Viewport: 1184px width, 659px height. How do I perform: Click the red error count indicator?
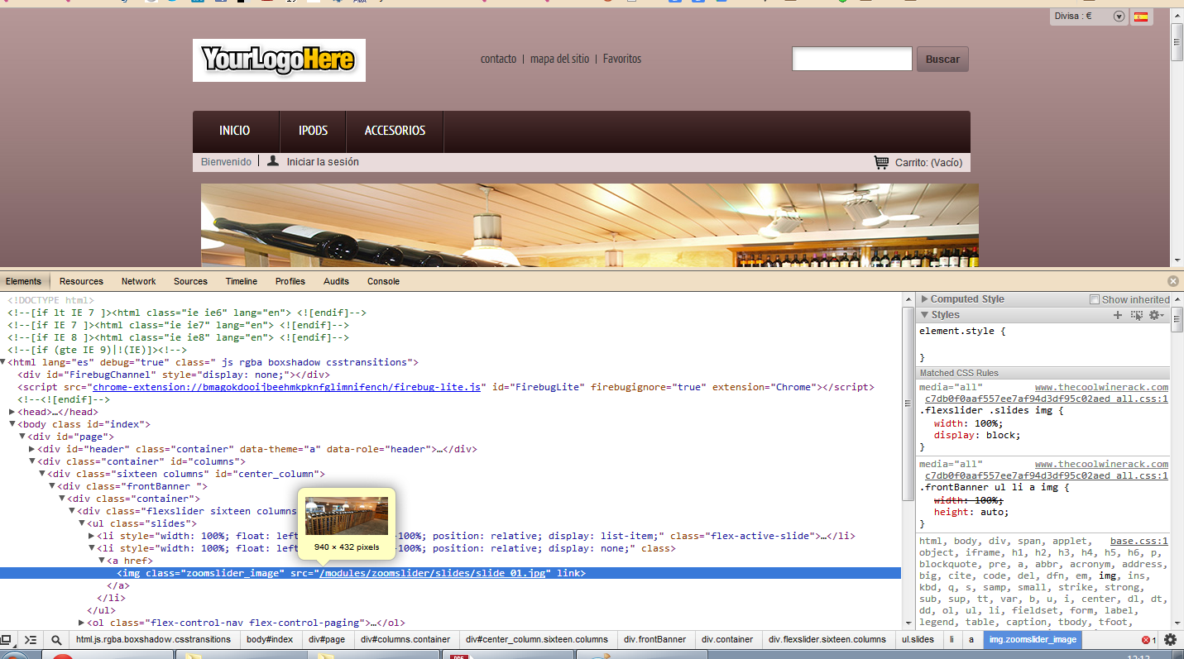[x=1148, y=640]
